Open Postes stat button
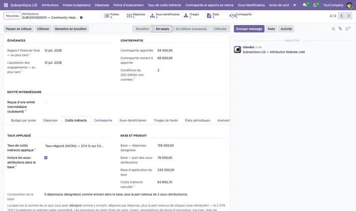 [113, 16]
